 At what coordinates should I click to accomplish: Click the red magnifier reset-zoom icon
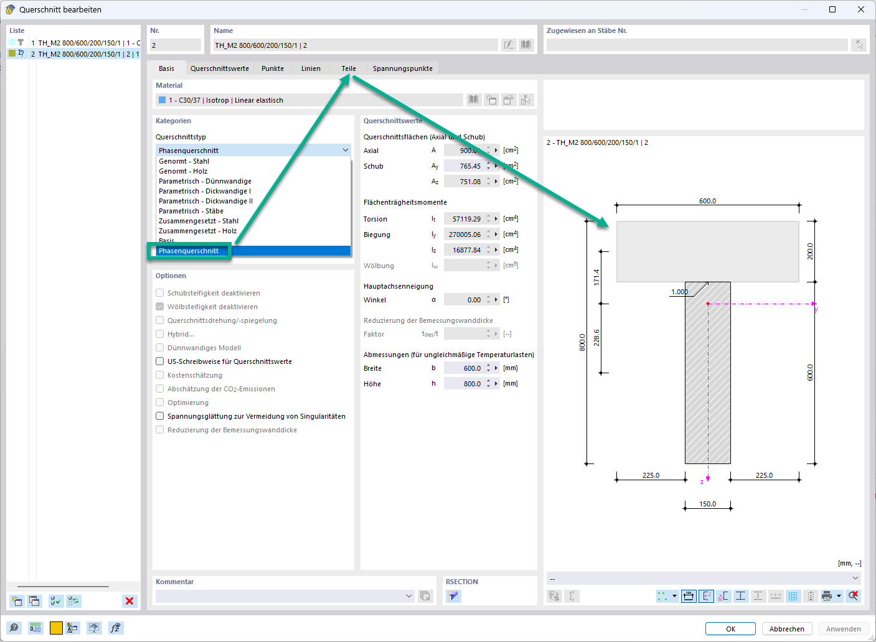852,595
